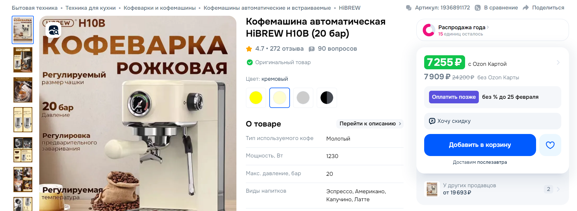Add product with Добавить в корзину button
The height and width of the screenshot is (211, 577).
coord(480,145)
